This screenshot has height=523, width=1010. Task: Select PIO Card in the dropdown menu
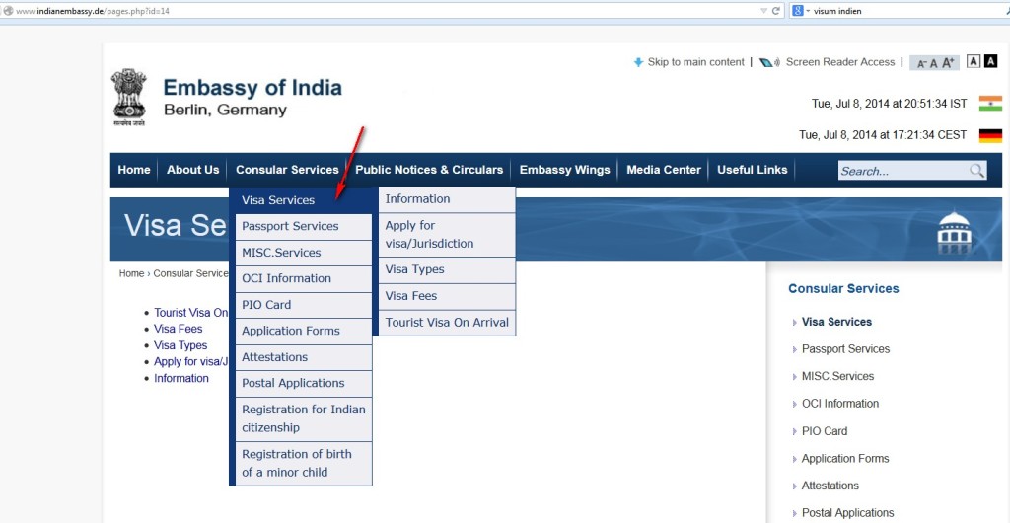(x=304, y=305)
